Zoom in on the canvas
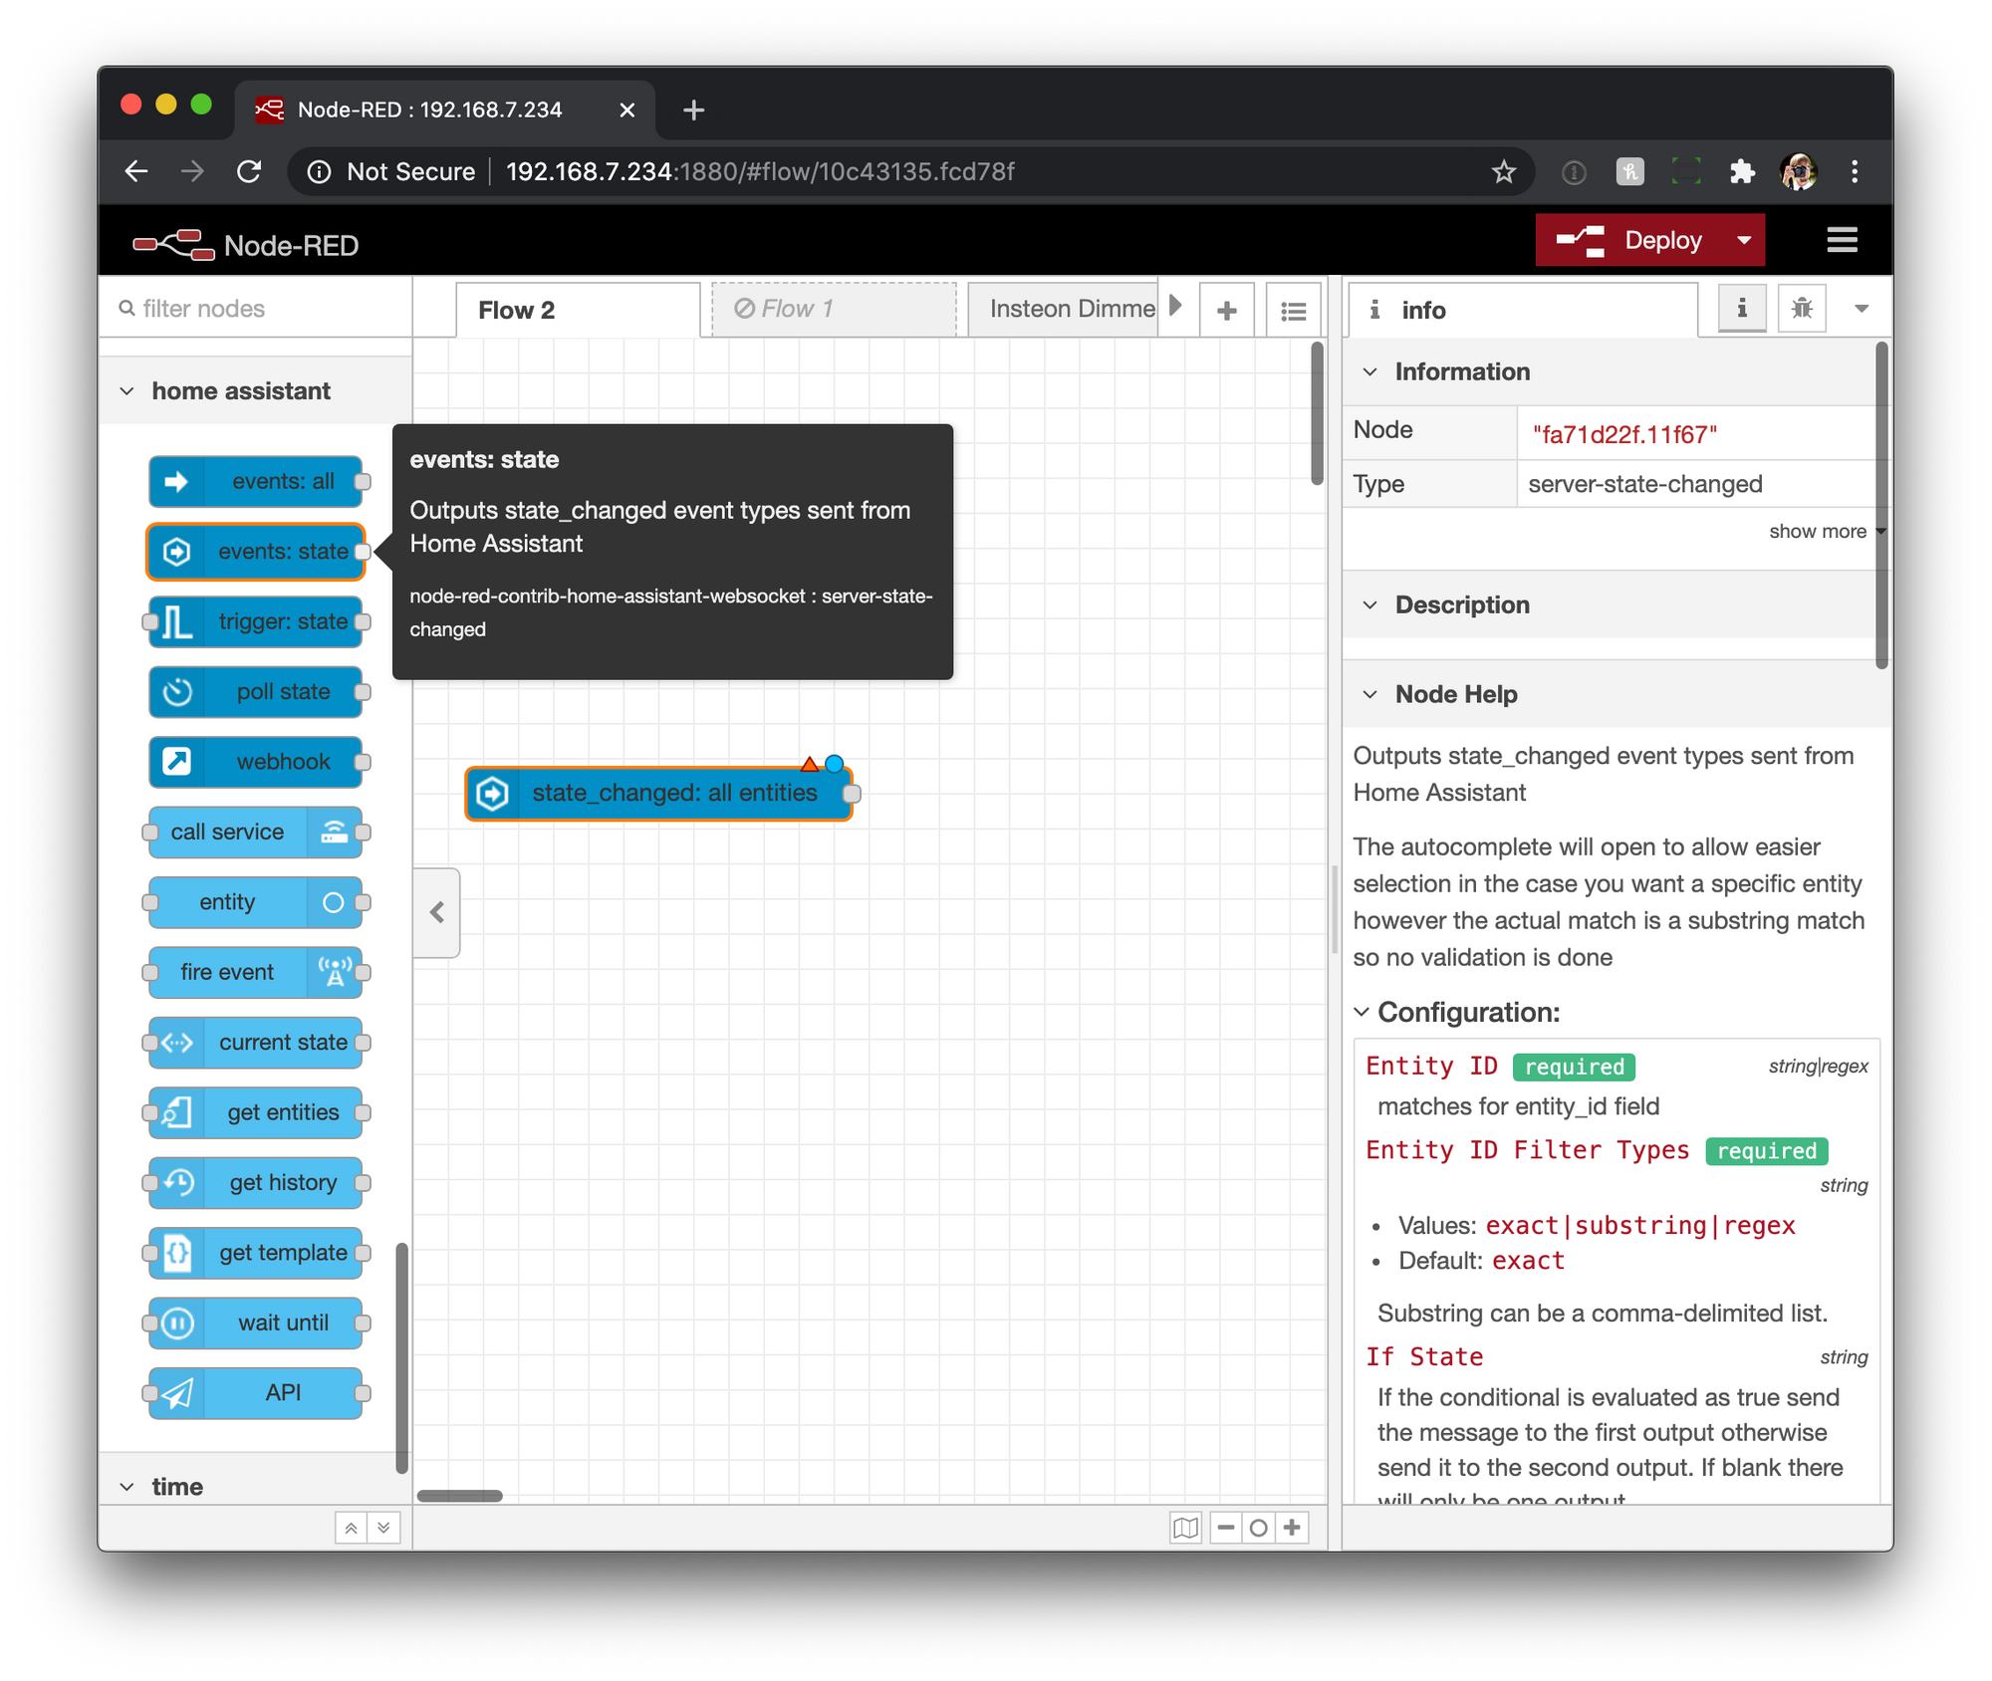 (1292, 1527)
